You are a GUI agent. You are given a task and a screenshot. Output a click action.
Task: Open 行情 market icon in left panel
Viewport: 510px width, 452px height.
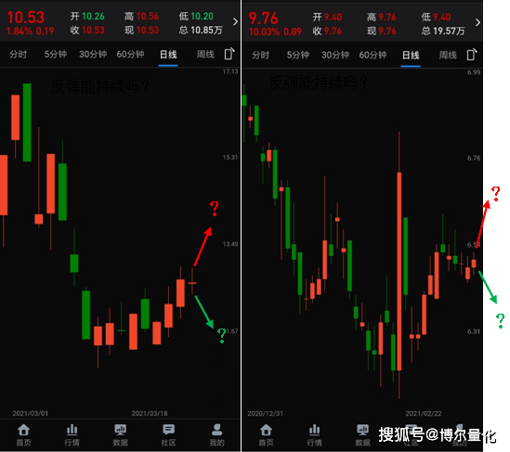72,434
